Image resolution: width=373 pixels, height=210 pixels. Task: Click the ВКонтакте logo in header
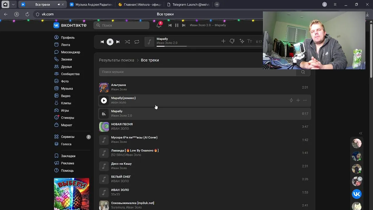point(70,25)
